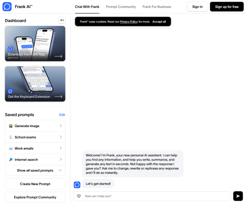Expand School exams prompt chevron
Viewport: 246px width, 204px height.
click(x=61, y=137)
